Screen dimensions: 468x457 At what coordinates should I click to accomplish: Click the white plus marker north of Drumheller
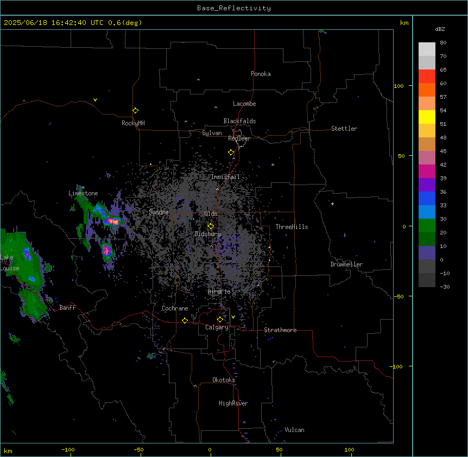[332, 204]
